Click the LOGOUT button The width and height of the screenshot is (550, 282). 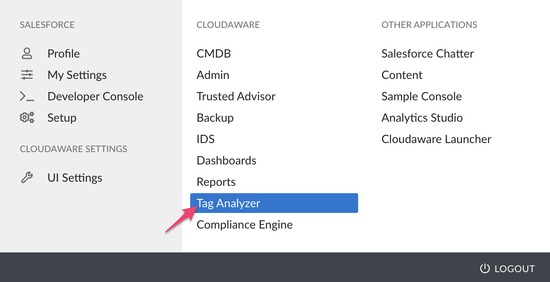click(x=507, y=268)
